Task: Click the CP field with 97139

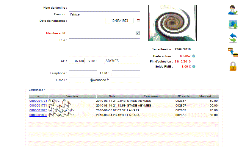Action: 77,61
